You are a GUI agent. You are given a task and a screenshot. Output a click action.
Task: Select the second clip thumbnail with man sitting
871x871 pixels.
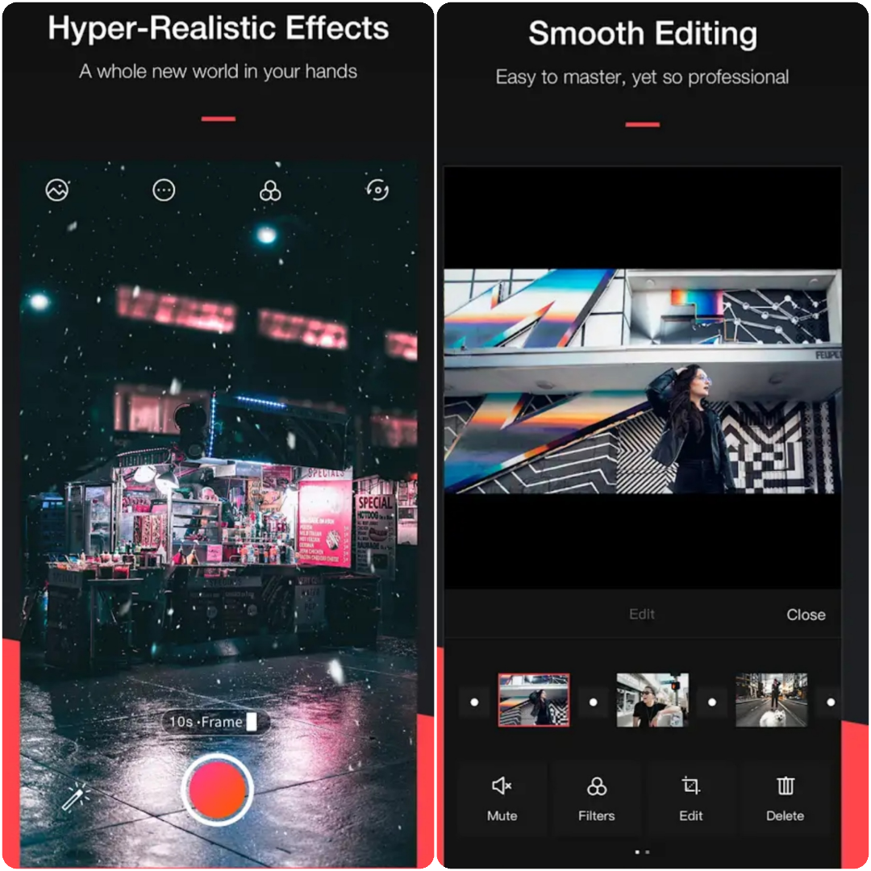652,700
